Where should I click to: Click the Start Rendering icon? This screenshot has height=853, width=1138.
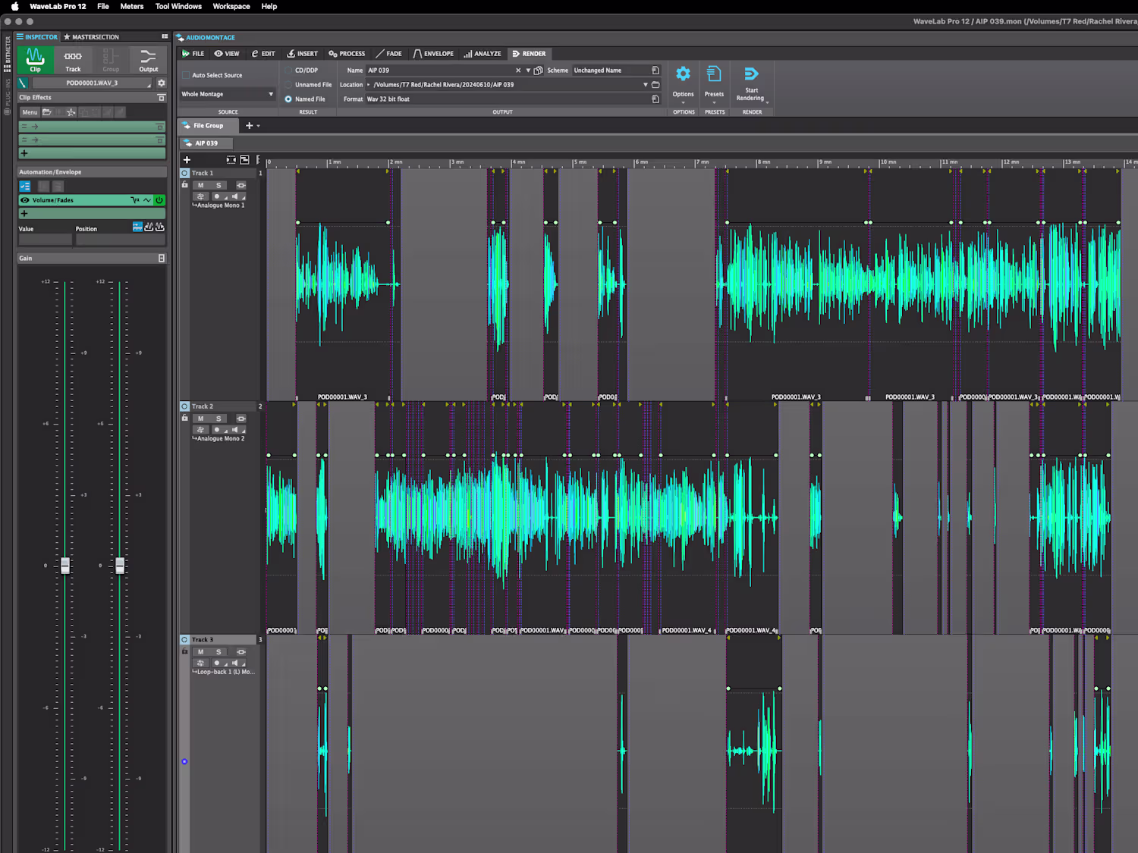[x=751, y=74]
